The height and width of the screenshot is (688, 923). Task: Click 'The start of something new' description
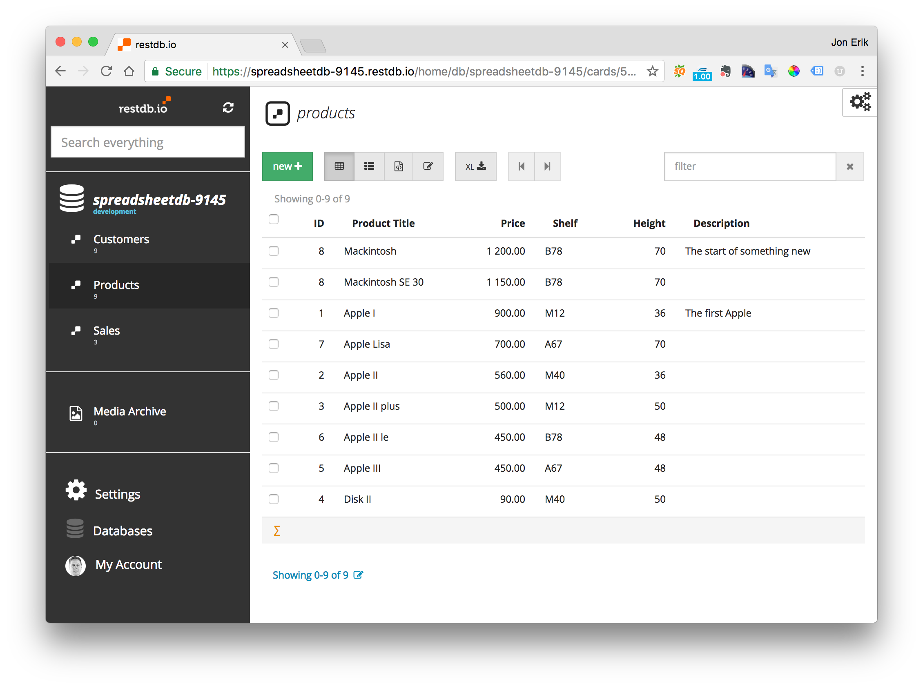pos(747,251)
